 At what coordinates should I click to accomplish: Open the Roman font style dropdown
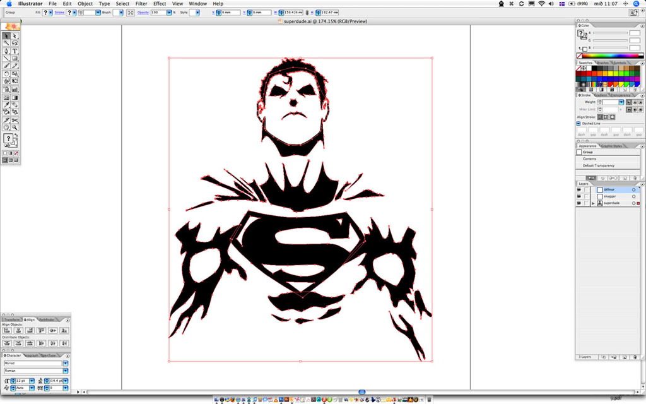coord(65,371)
